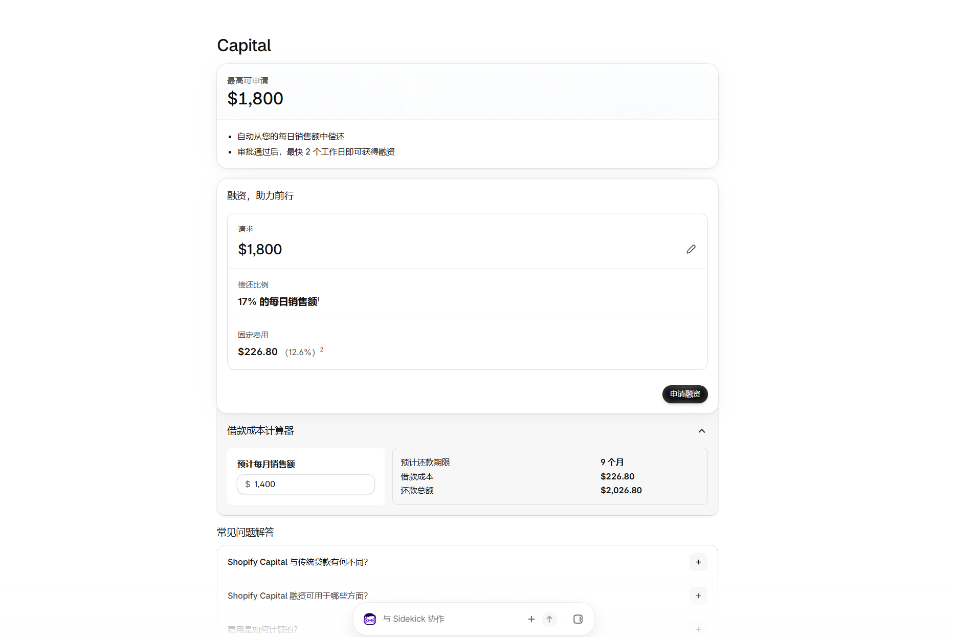Send Sidekick message with up arrow
Viewport: 954px width, 637px height.
tap(549, 619)
